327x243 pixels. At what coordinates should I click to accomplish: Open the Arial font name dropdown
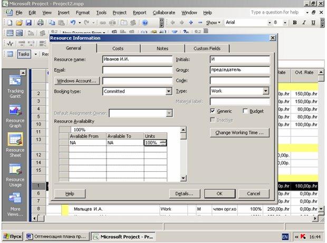(270, 23)
